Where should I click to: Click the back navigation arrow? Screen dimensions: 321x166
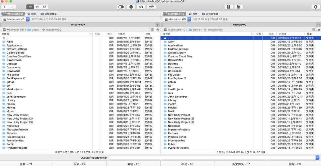[5, 7]
